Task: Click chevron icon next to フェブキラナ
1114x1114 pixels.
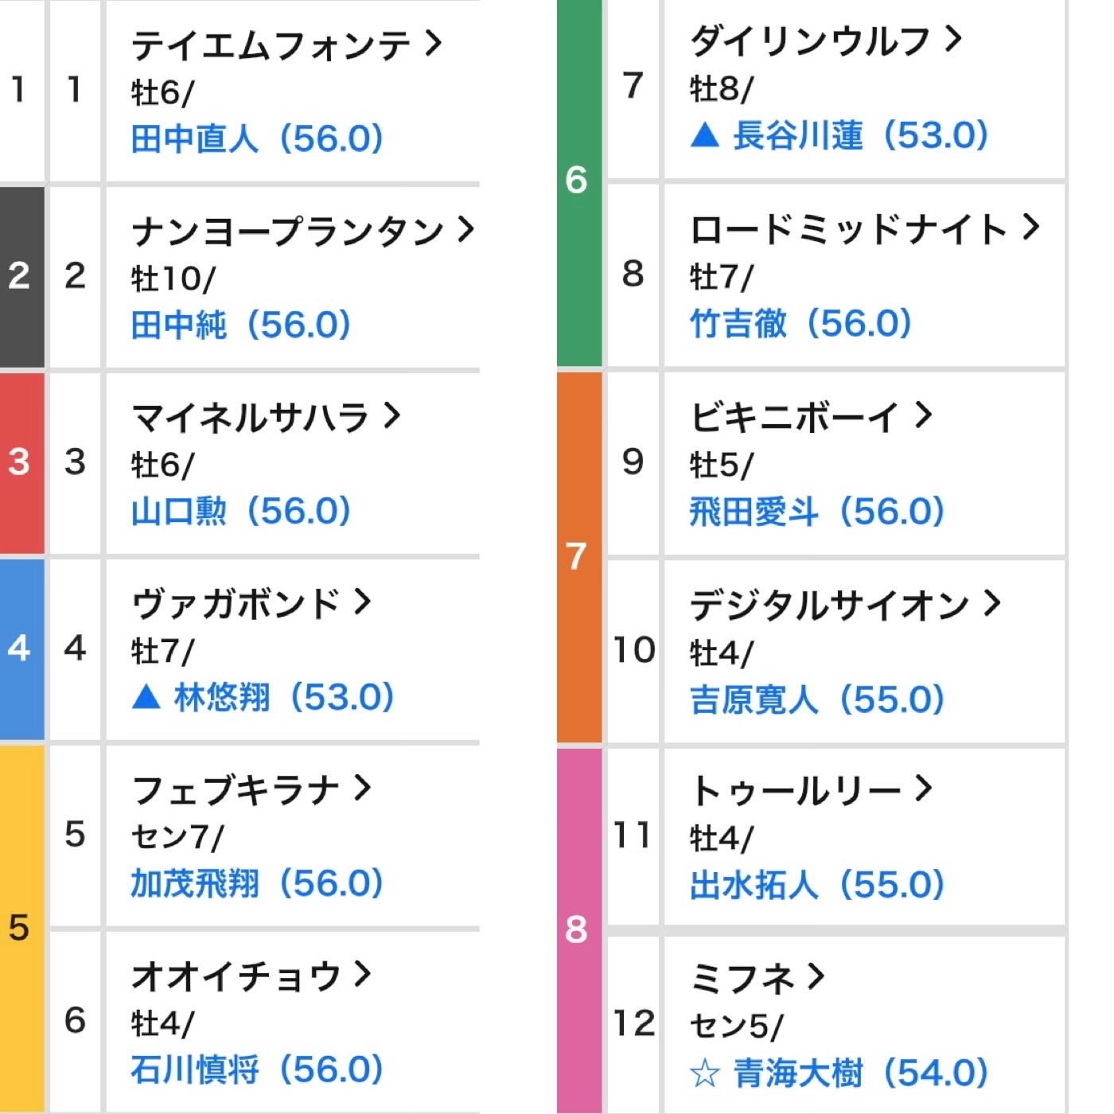Action: 363,788
